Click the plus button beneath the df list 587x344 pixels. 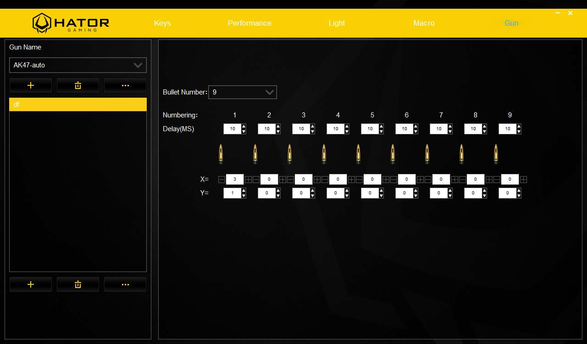[31, 284]
